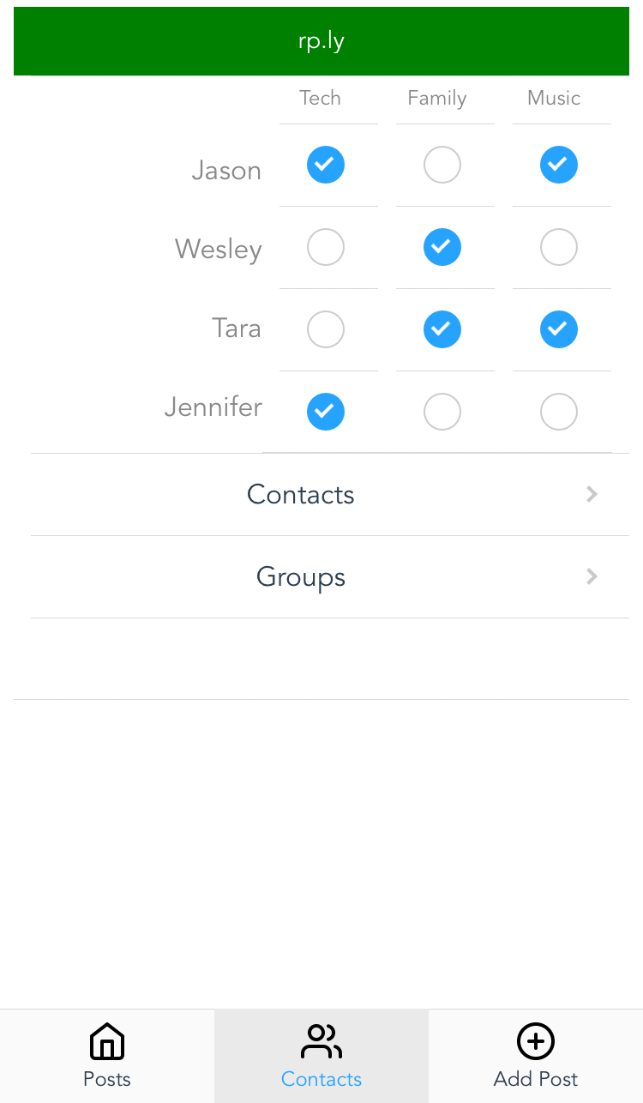Expand the Contacts row chevron

click(x=592, y=494)
